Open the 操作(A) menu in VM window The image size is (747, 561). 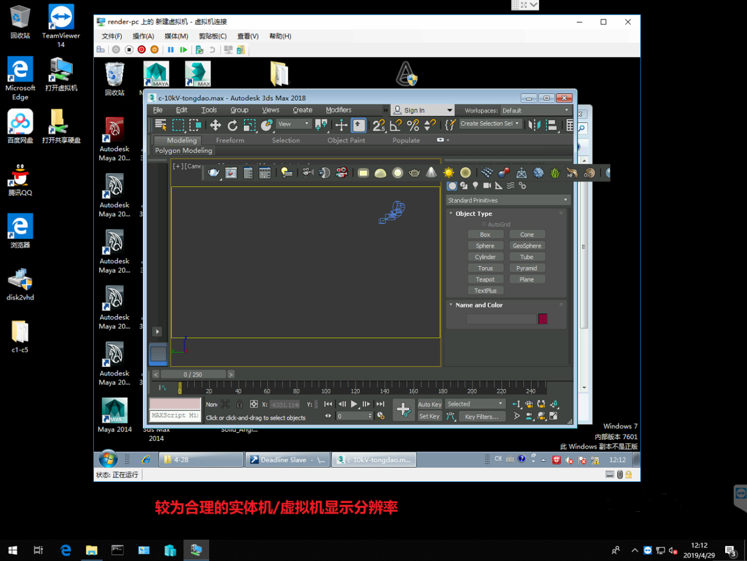click(x=143, y=36)
